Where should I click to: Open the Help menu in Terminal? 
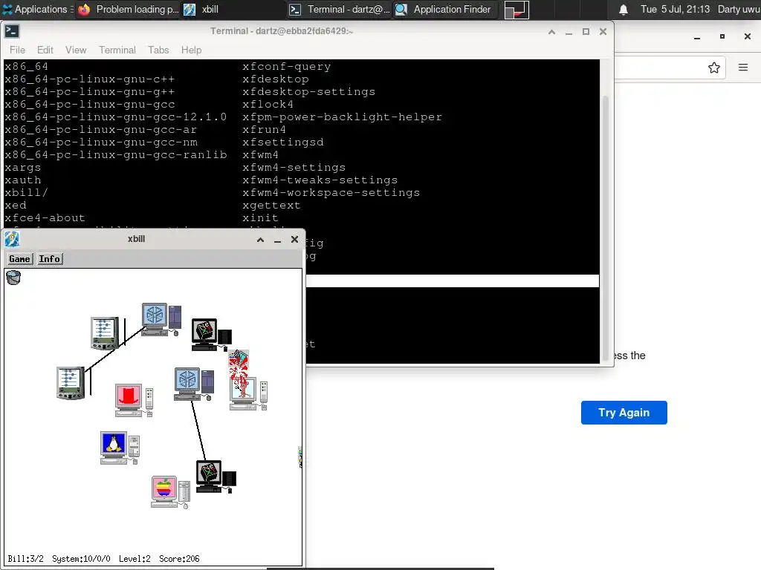click(191, 50)
